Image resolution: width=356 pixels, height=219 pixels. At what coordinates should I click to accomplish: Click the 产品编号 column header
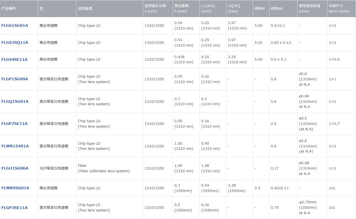[9, 8]
